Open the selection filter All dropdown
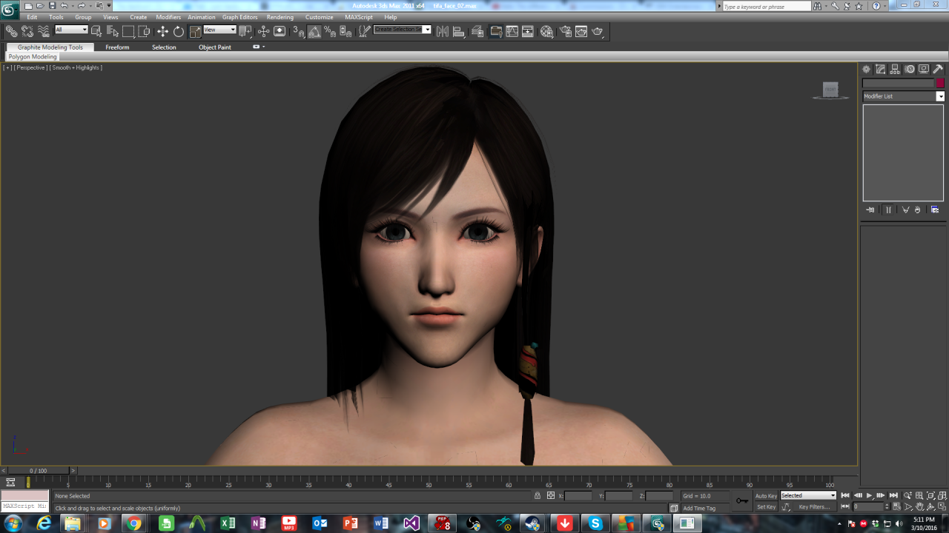The image size is (949, 533). 71,30
